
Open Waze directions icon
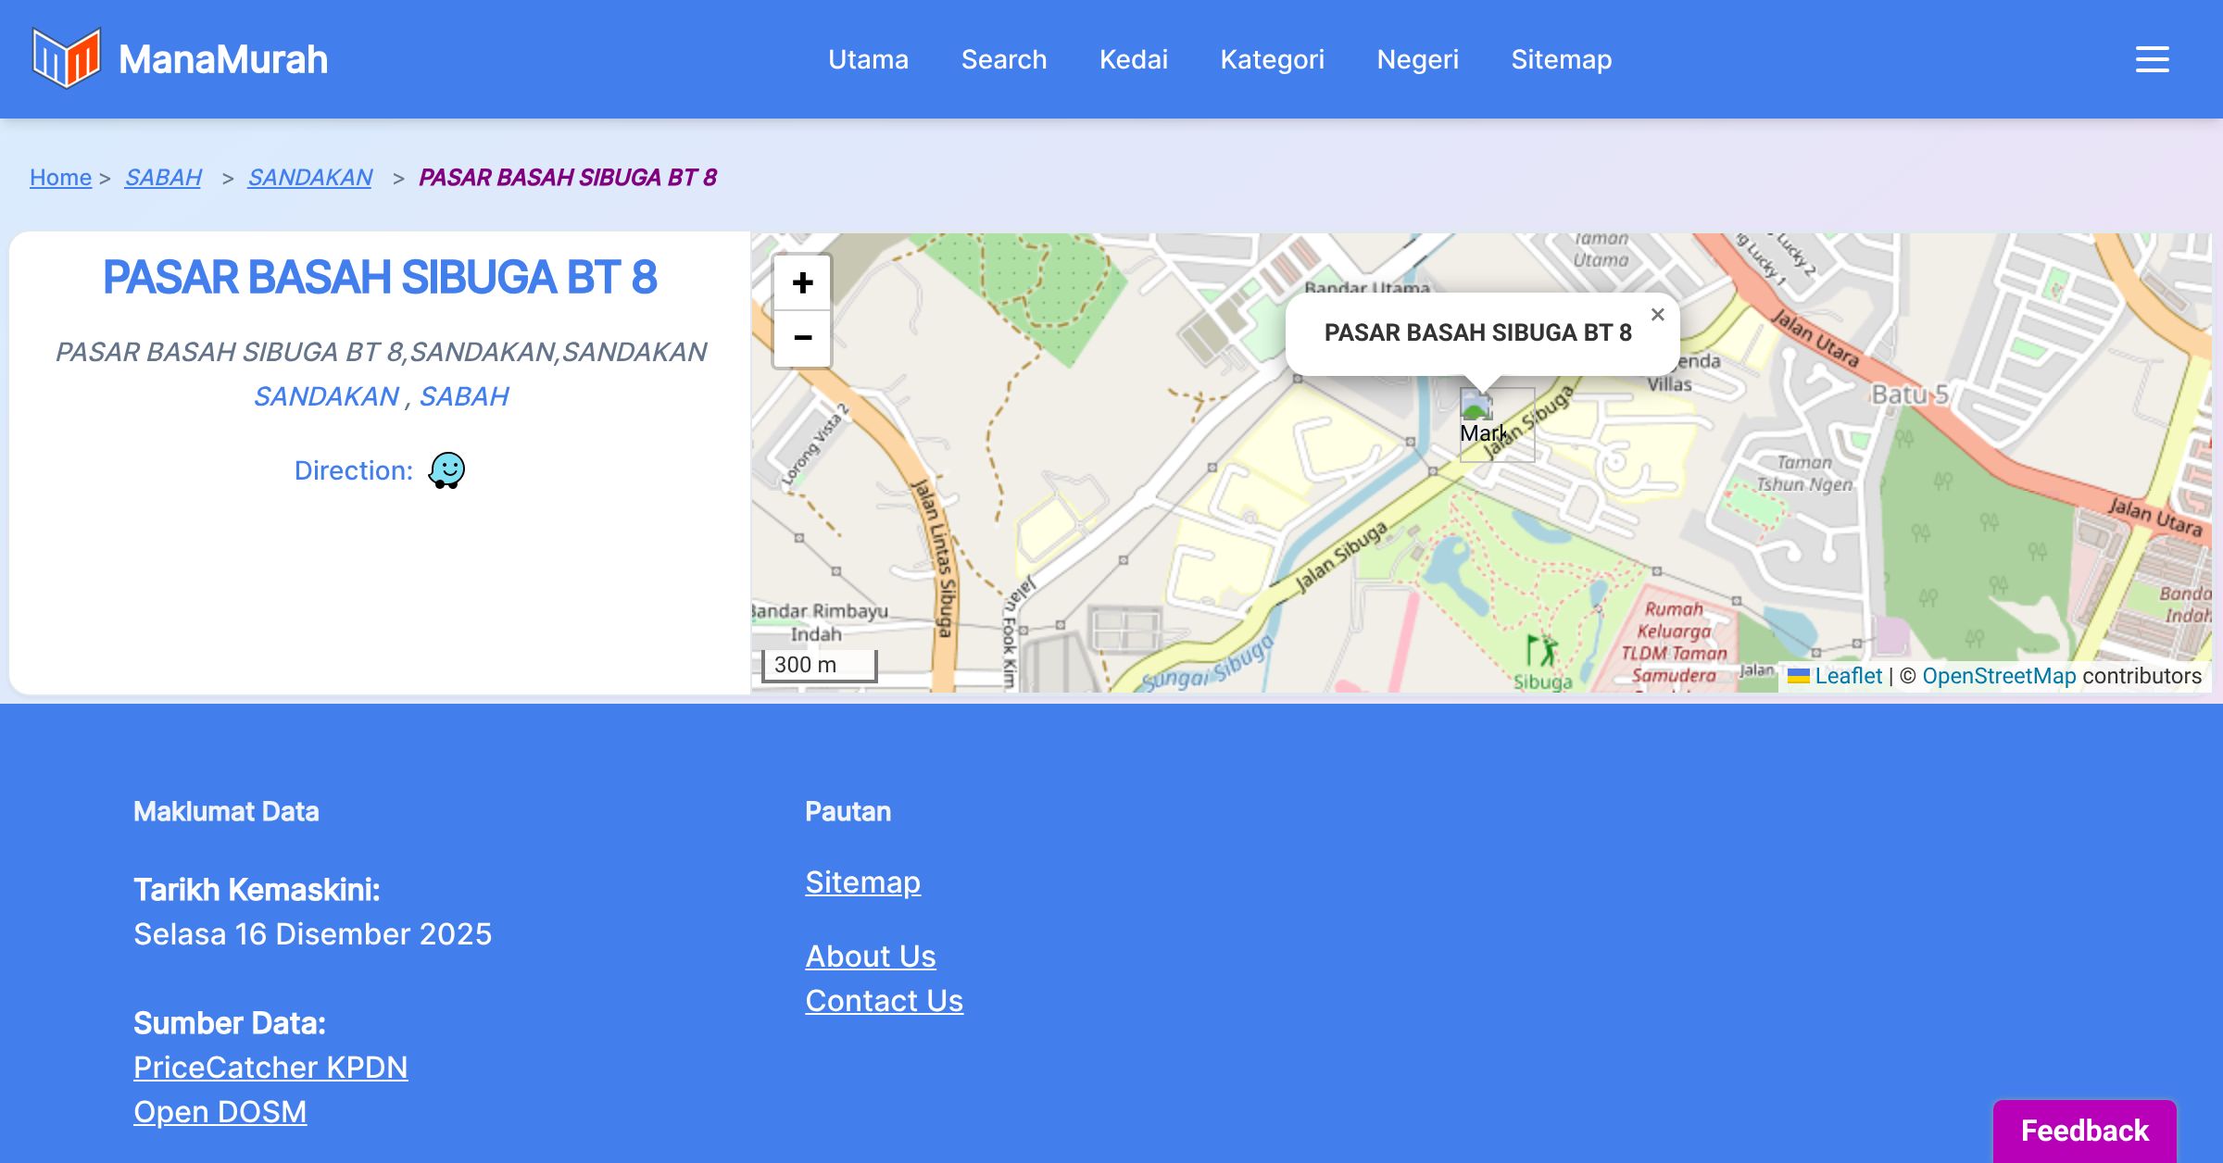tap(446, 470)
